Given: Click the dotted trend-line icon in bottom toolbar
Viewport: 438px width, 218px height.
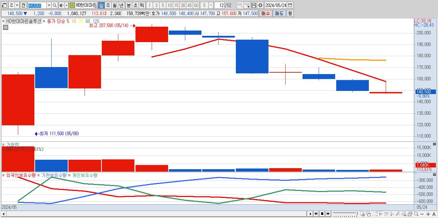Looking at the screenshot, I should [x=374, y=214].
